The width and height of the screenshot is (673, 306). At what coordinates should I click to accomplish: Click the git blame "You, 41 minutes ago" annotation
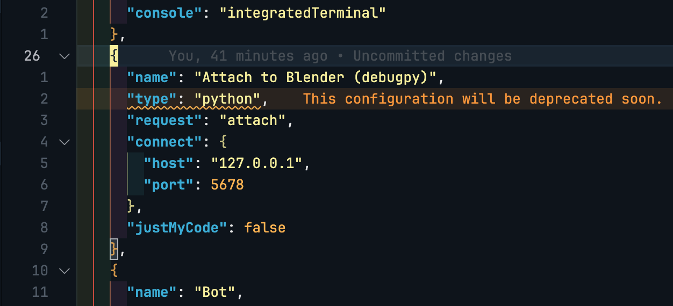pos(247,56)
